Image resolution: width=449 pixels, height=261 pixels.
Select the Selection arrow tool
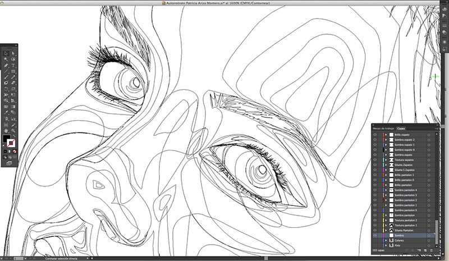[5, 53]
